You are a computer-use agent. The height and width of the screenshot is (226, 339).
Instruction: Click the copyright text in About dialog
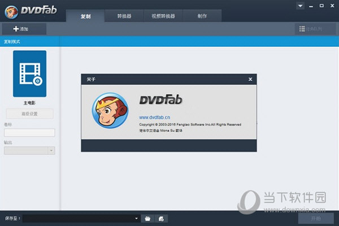pyautogui.click(x=190, y=124)
